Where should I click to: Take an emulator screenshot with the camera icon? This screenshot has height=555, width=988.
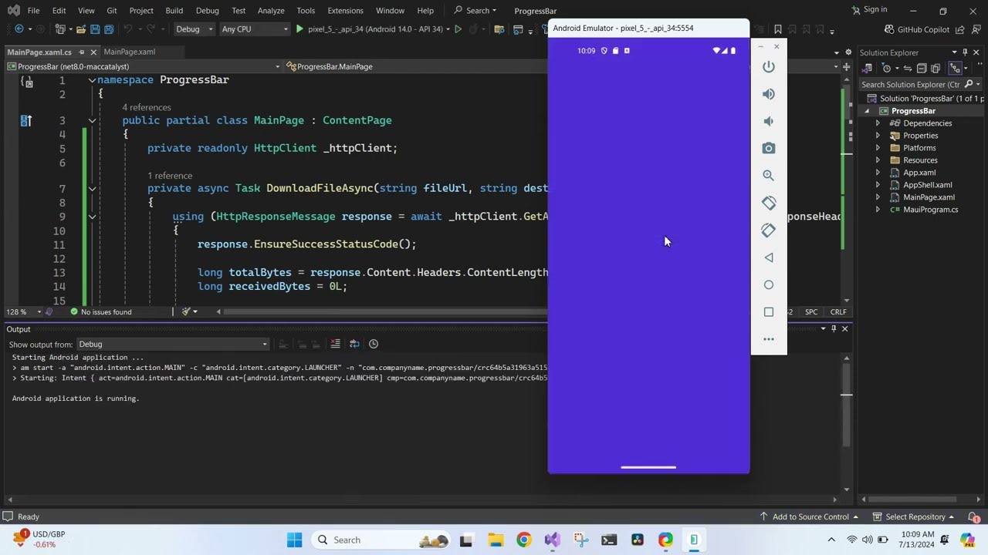768,148
